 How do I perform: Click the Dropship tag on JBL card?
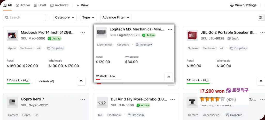238,48
